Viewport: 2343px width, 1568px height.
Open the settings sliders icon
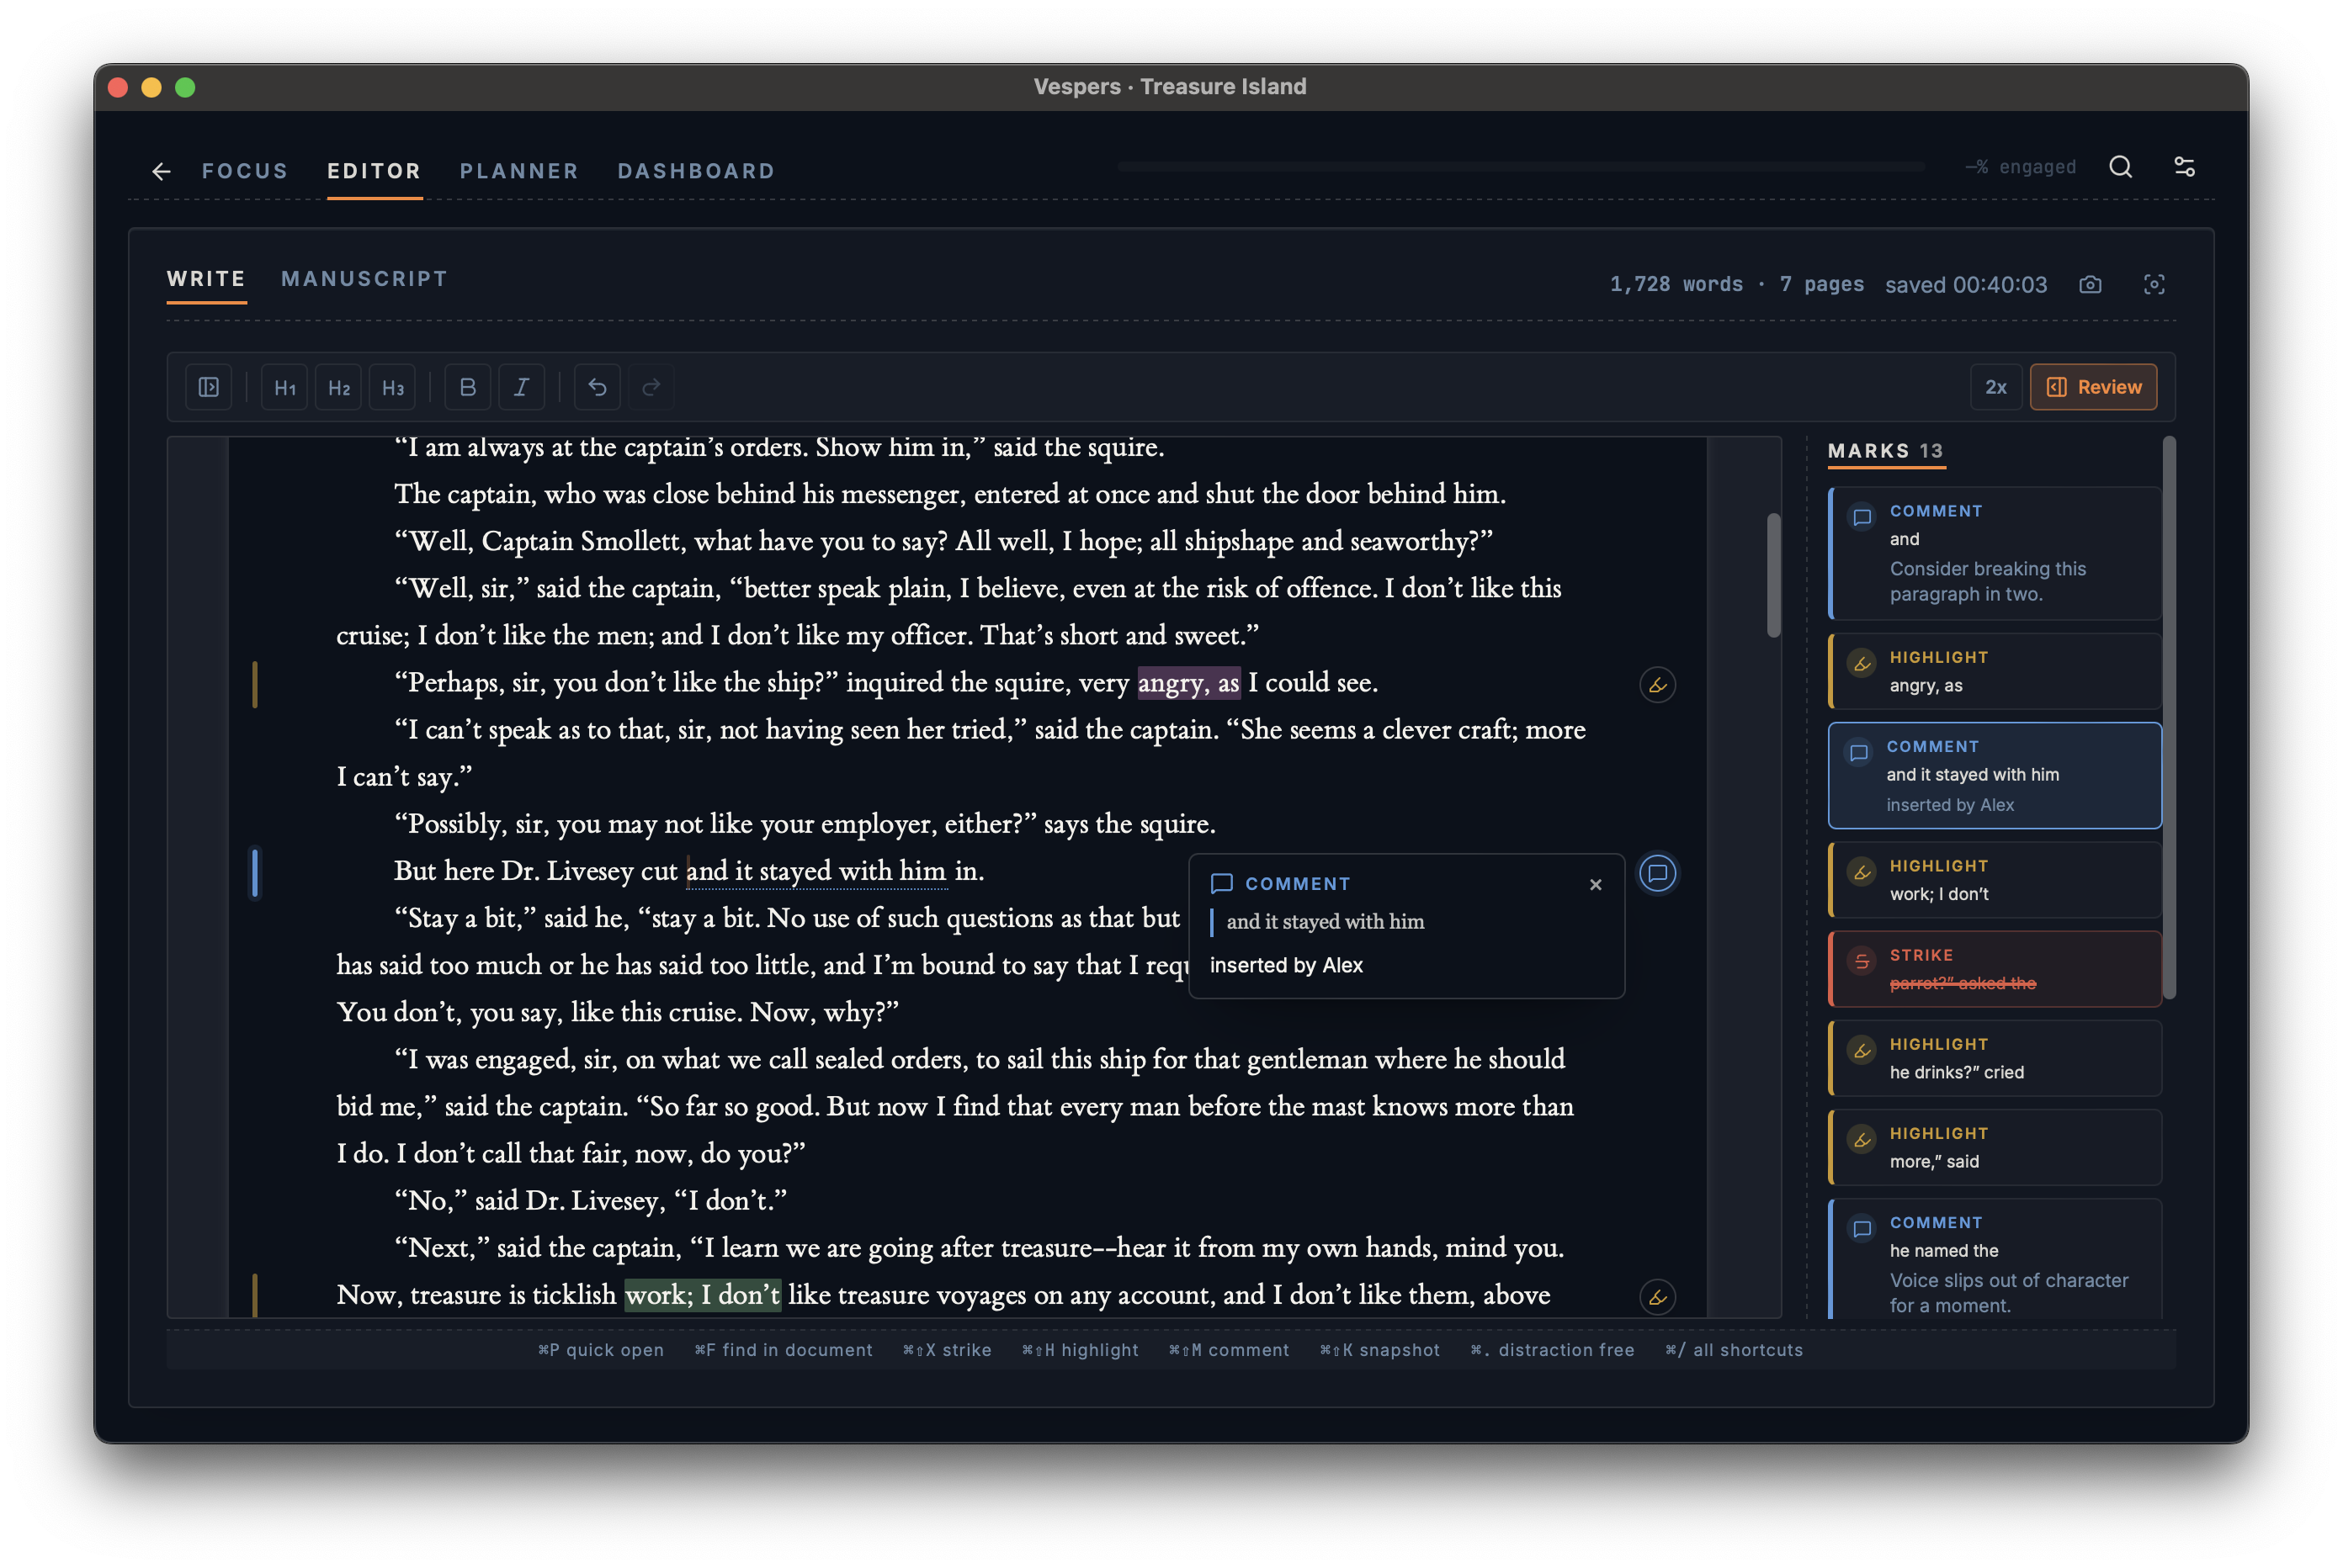point(2184,167)
